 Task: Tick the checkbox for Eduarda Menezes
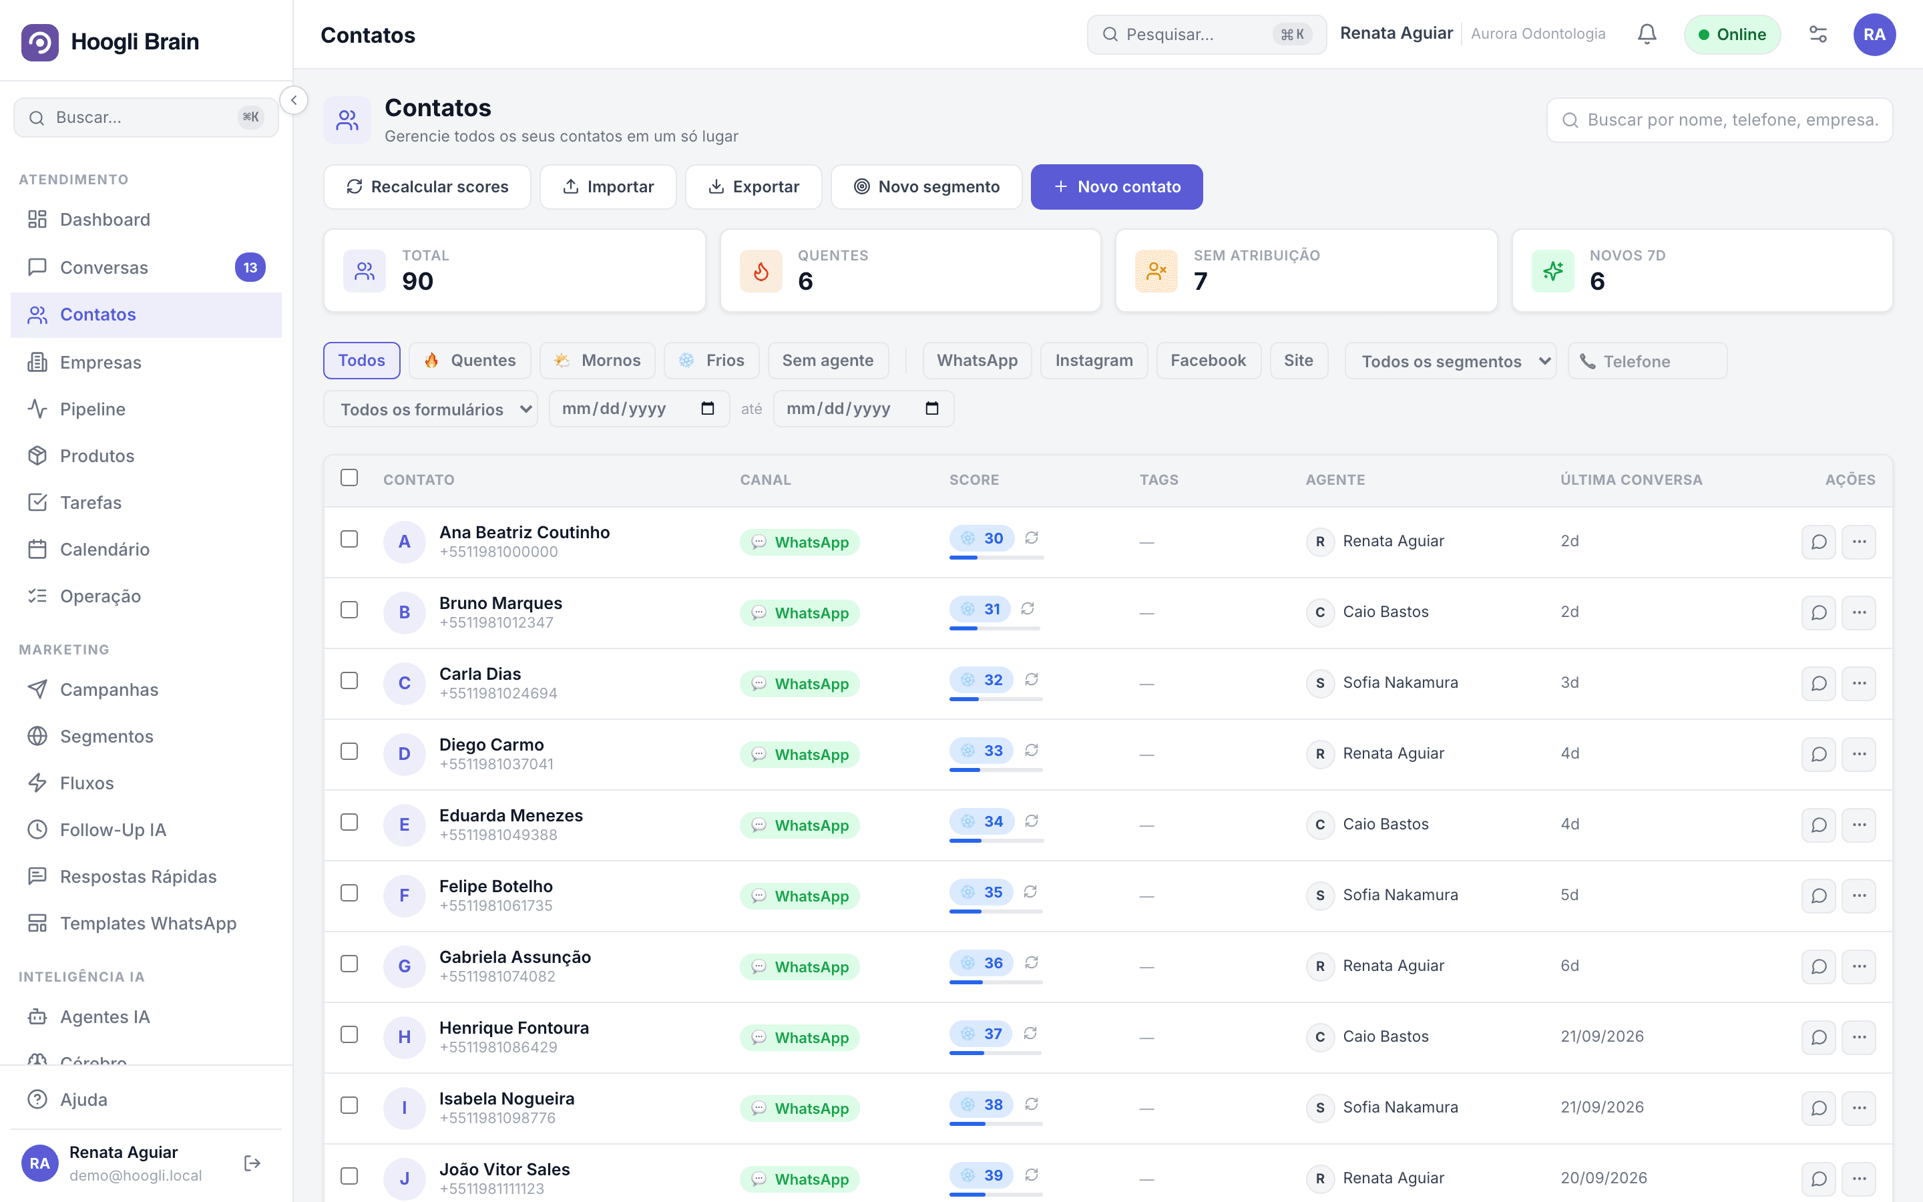coord(349,822)
